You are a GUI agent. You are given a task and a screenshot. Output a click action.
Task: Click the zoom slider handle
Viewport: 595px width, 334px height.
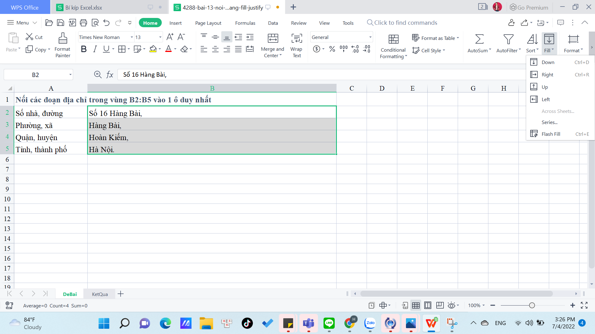[532, 306]
